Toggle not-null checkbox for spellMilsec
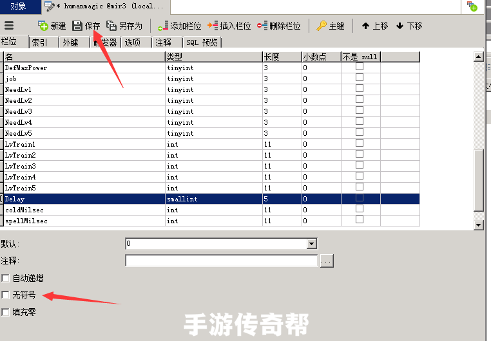 click(360, 219)
